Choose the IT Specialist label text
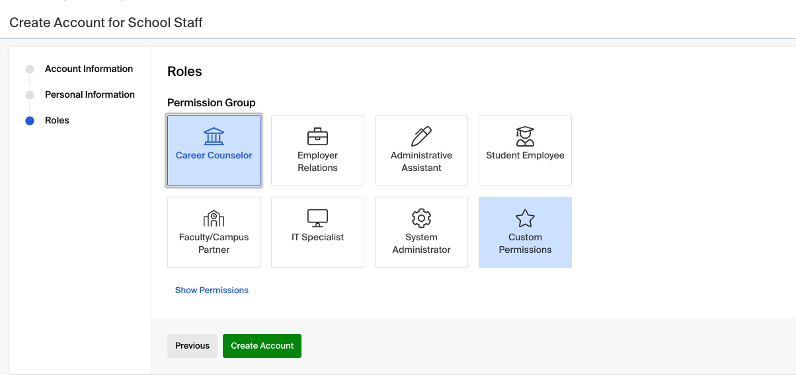Image resolution: width=796 pixels, height=375 pixels. point(317,238)
